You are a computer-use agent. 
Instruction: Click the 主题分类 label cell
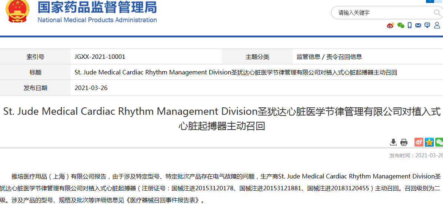pos(257,57)
